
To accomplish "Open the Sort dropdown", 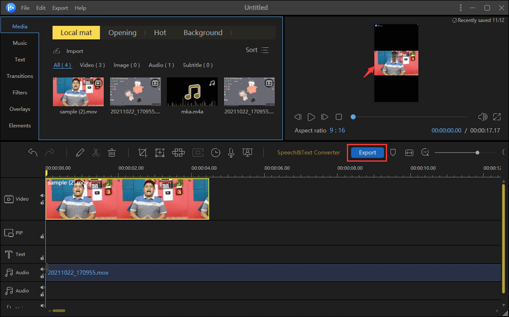I will (x=257, y=50).
